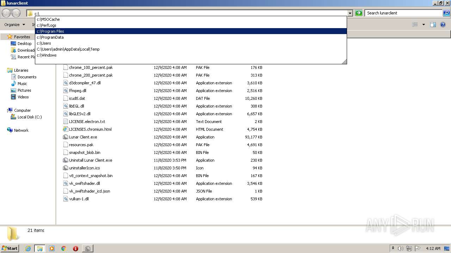Toggle the preview pane button
The image size is (451, 253).
click(433, 25)
